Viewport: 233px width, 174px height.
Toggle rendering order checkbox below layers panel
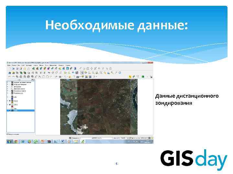point(7,134)
